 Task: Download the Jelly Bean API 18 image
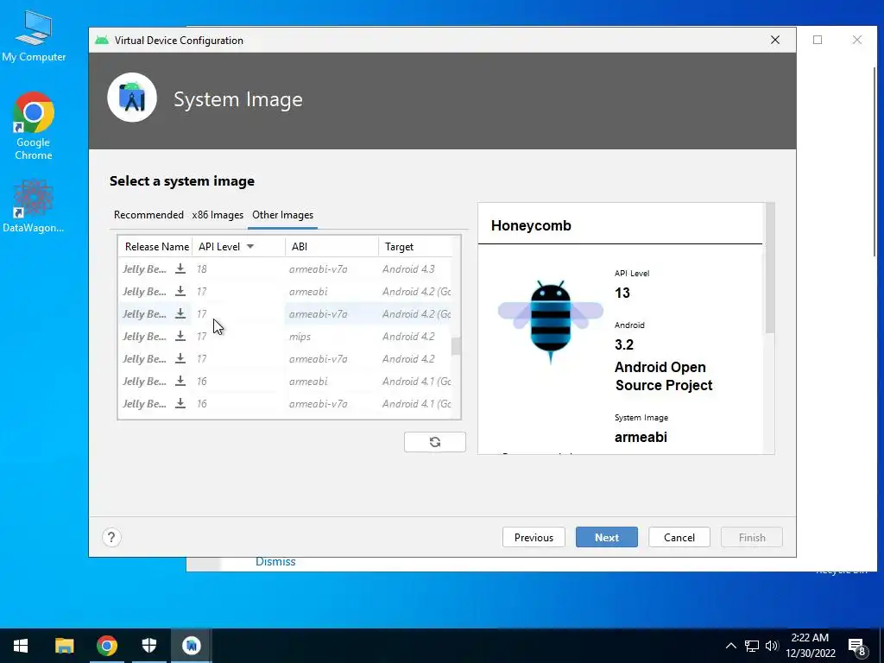(x=180, y=269)
